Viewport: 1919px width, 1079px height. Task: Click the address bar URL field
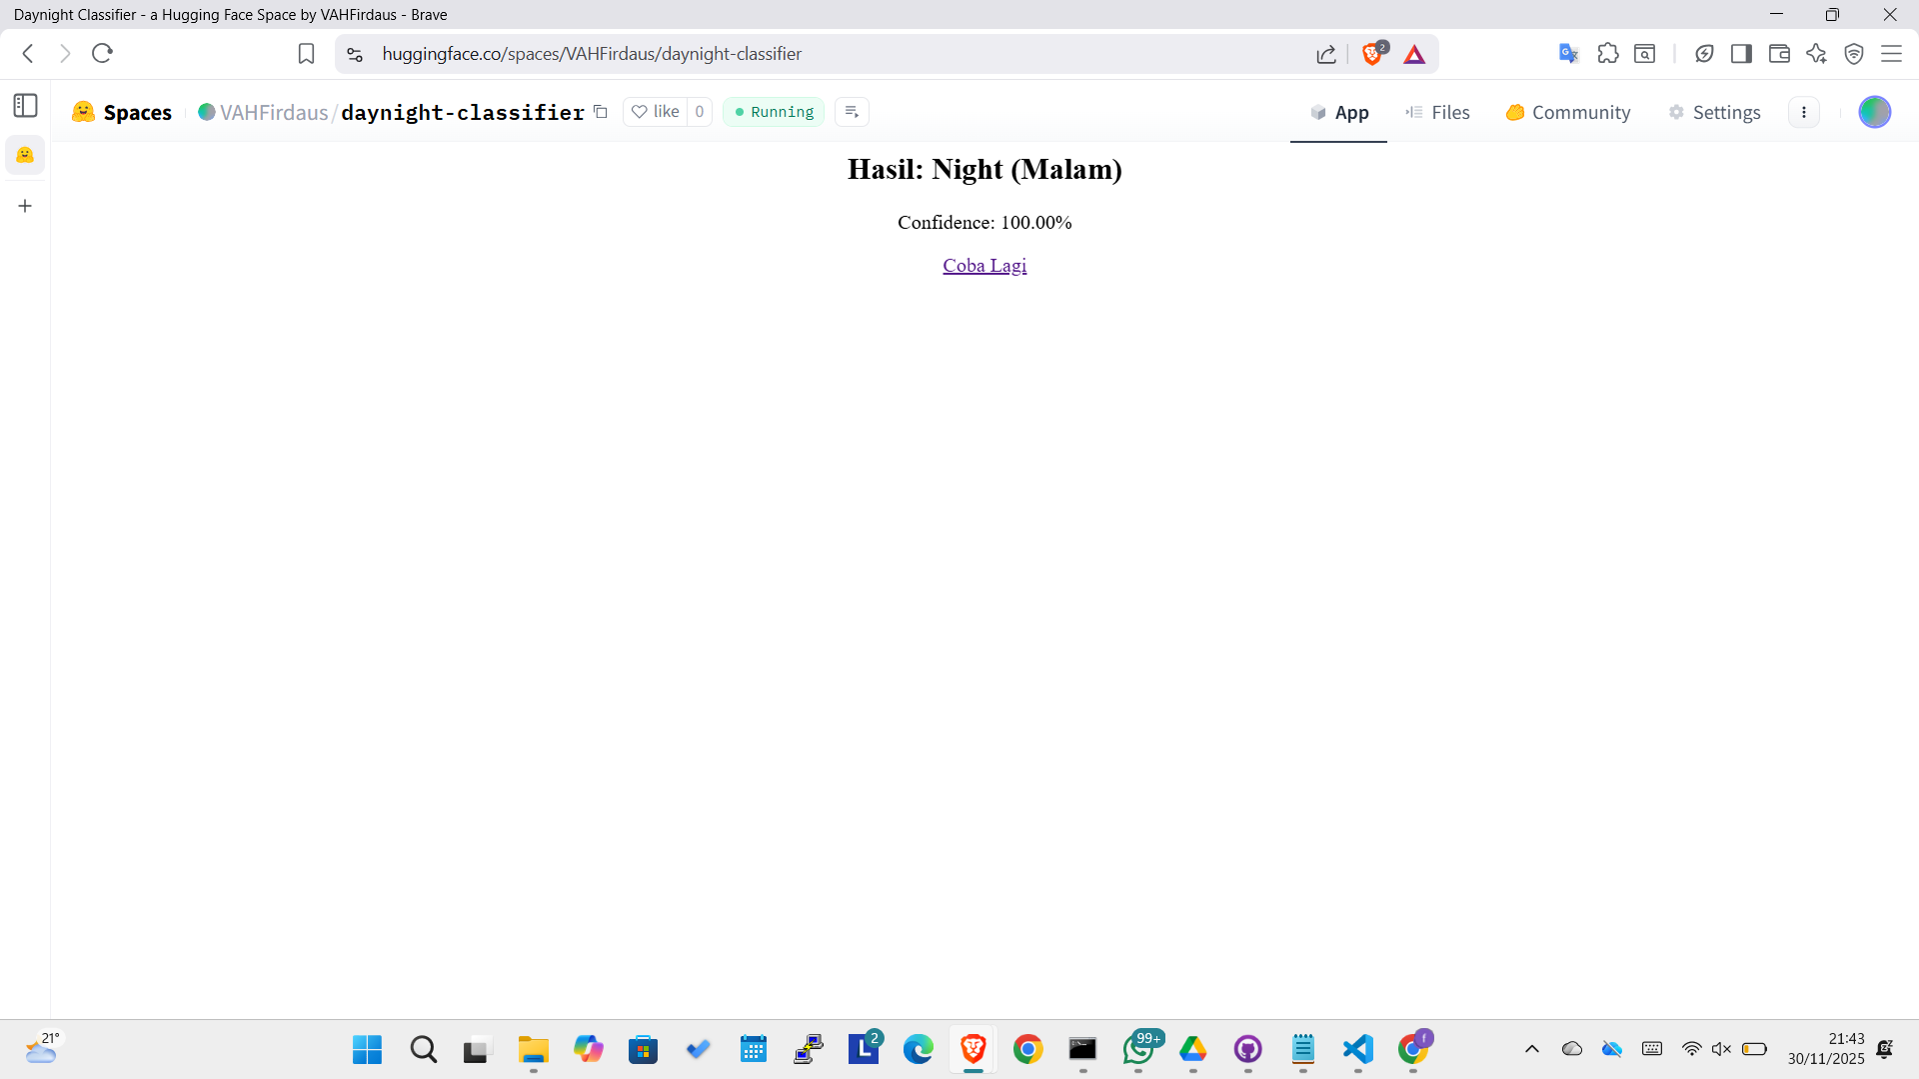[x=800, y=54]
